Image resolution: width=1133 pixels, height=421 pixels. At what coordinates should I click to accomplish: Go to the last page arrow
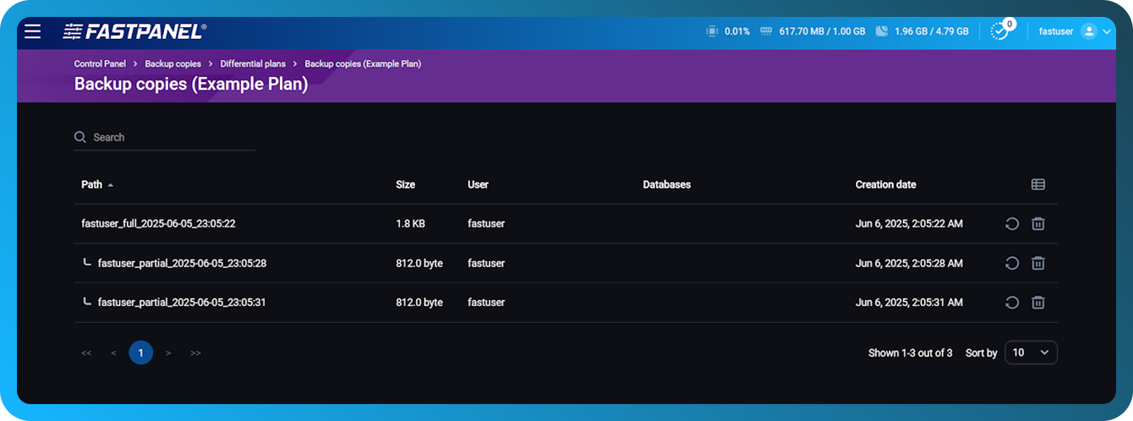pos(195,353)
